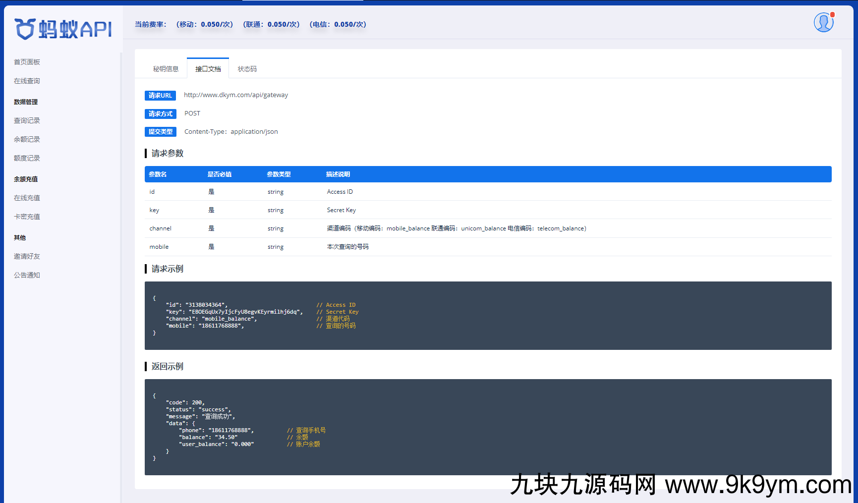Click the gateway request URL text
858x503 pixels.
point(236,95)
